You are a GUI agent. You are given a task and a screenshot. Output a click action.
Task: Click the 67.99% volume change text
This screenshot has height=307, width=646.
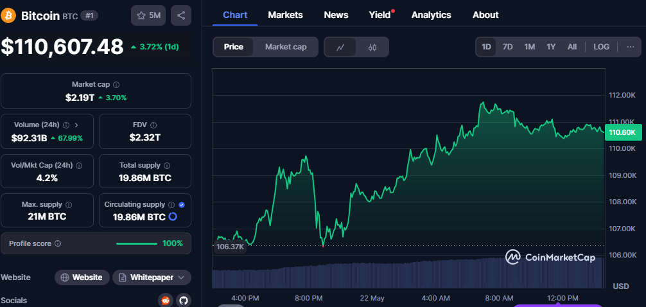[69, 139]
